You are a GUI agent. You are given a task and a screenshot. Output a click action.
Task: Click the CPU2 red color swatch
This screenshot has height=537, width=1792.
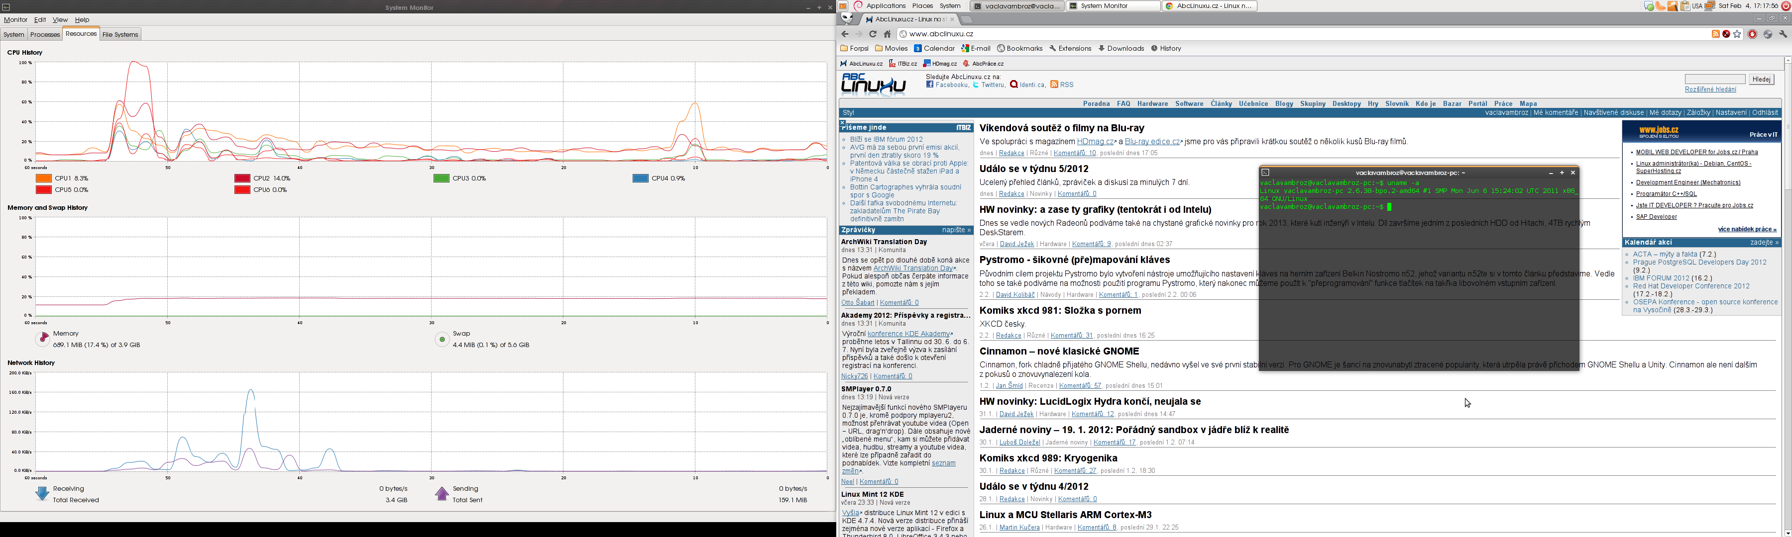pyautogui.click(x=242, y=179)
